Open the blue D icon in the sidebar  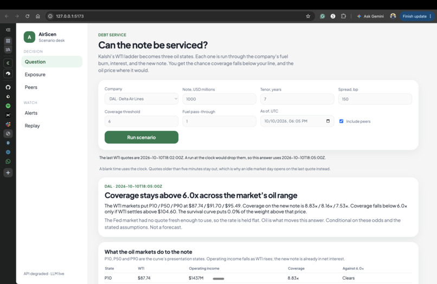coord(8,143)
